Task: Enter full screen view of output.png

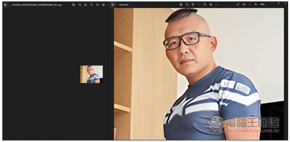Action: point(238,5)
